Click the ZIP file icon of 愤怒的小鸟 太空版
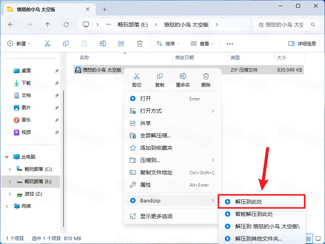The width and height of the screenshot is (325, 244). pos(78,70)
